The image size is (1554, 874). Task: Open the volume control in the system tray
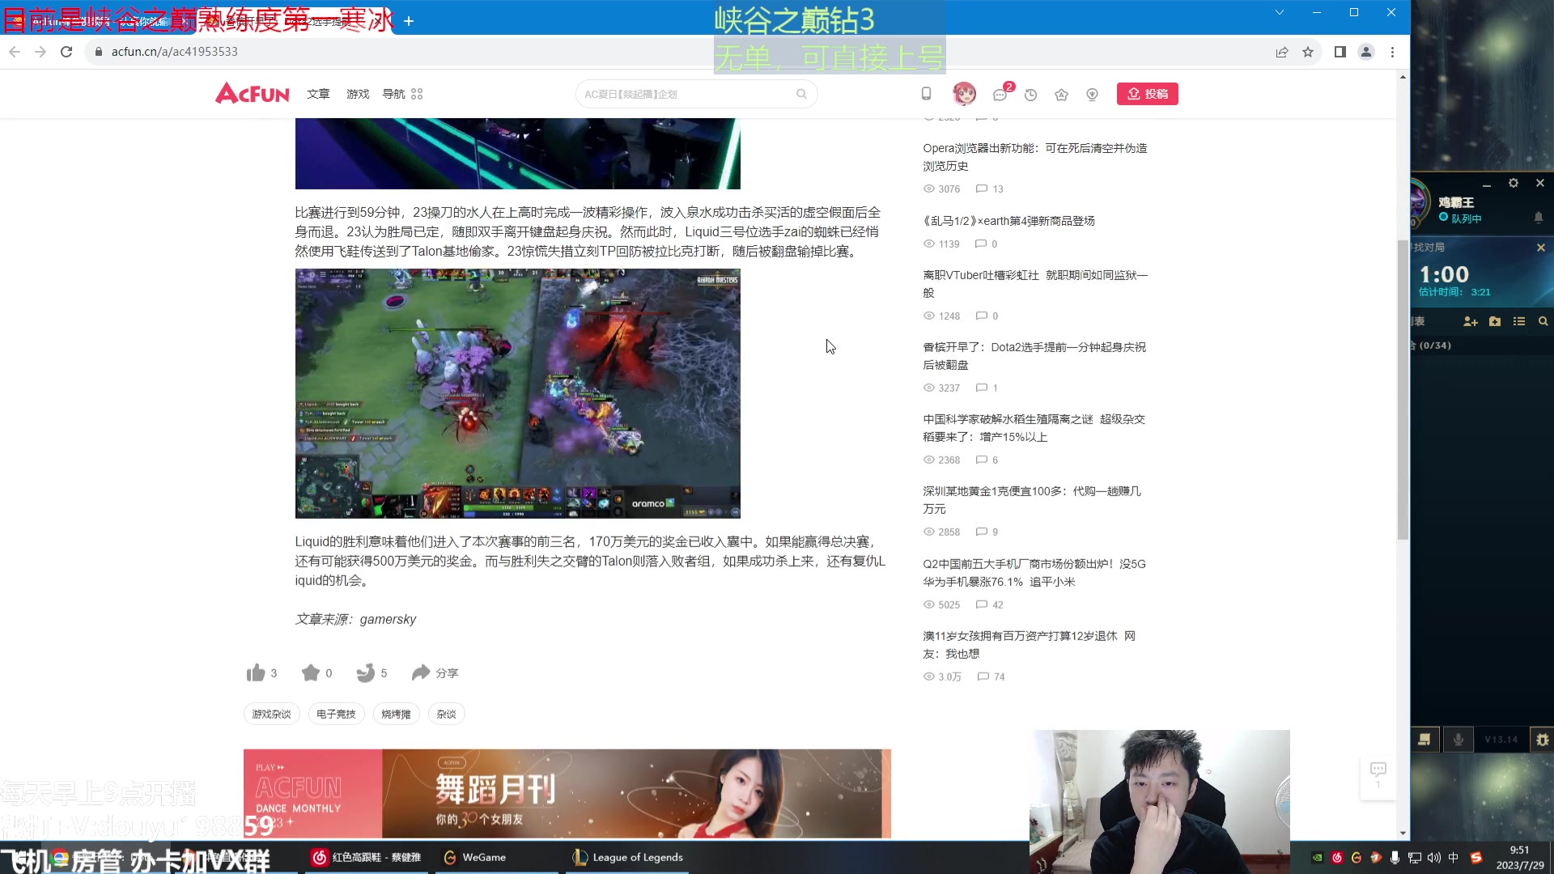coord(1433,857)
